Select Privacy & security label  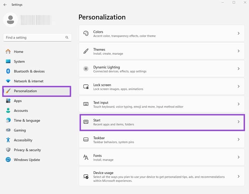click(x=27, y=150)
